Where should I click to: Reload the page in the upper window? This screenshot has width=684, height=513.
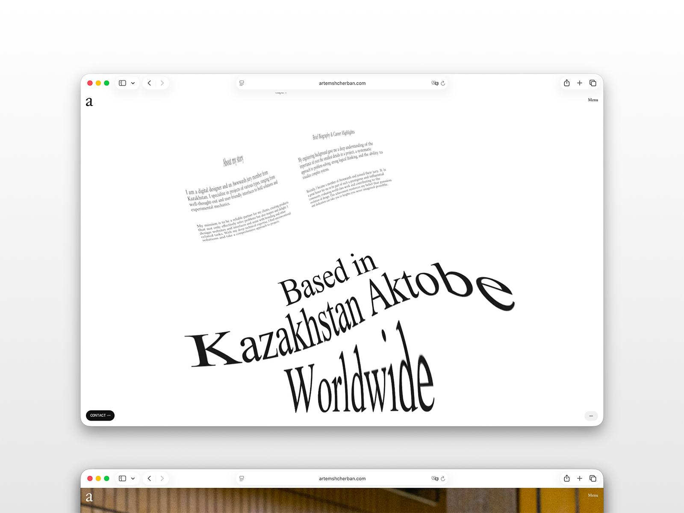(443, 83)
